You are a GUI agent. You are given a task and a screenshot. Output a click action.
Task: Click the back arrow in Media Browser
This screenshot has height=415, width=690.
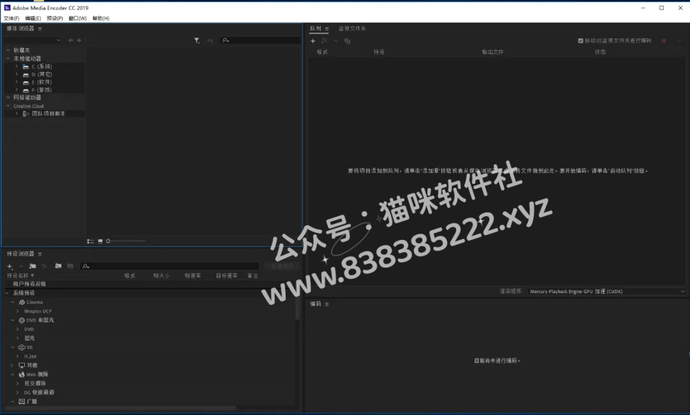[71, 40]
